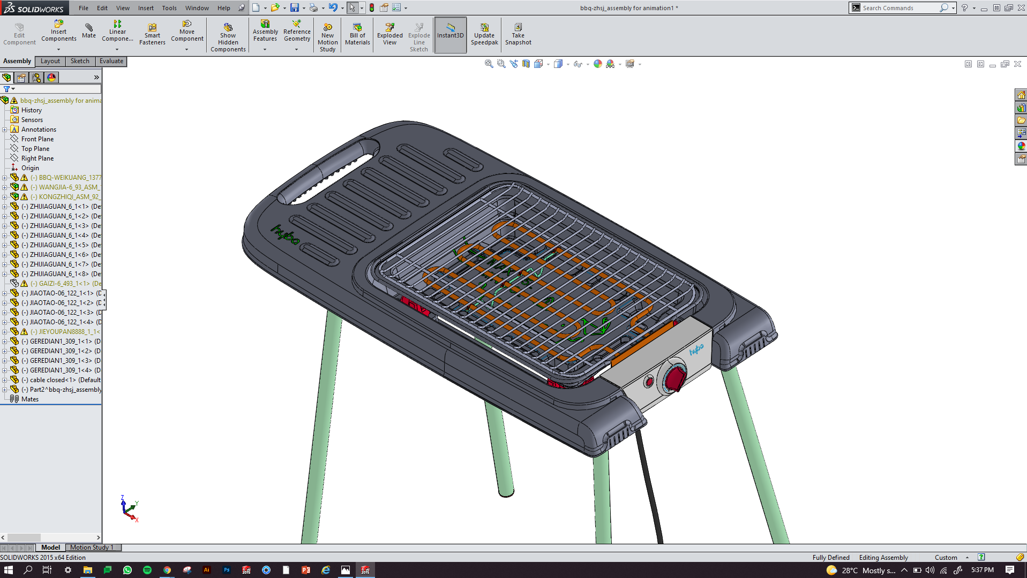Click the Move Component tool

coord(187,31)
